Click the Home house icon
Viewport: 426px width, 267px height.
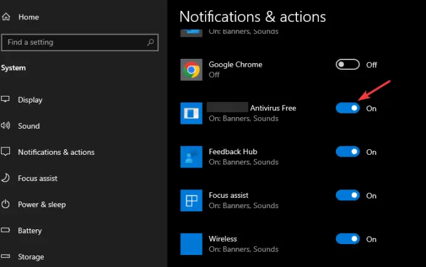(x=6, y=17)
